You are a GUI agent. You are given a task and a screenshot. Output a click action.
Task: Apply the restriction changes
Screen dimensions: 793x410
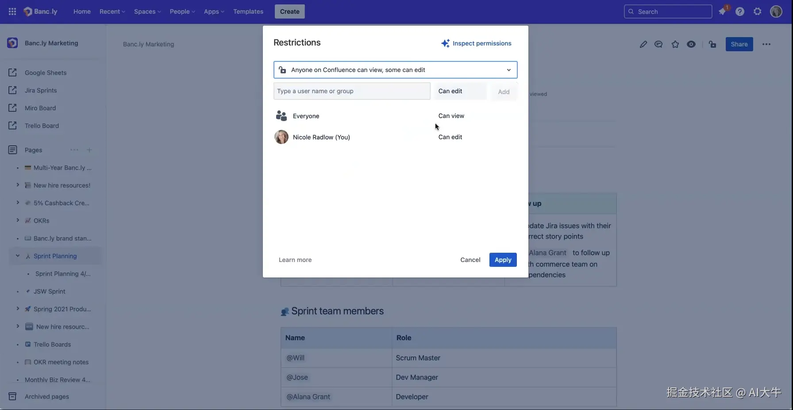(503, 260)
